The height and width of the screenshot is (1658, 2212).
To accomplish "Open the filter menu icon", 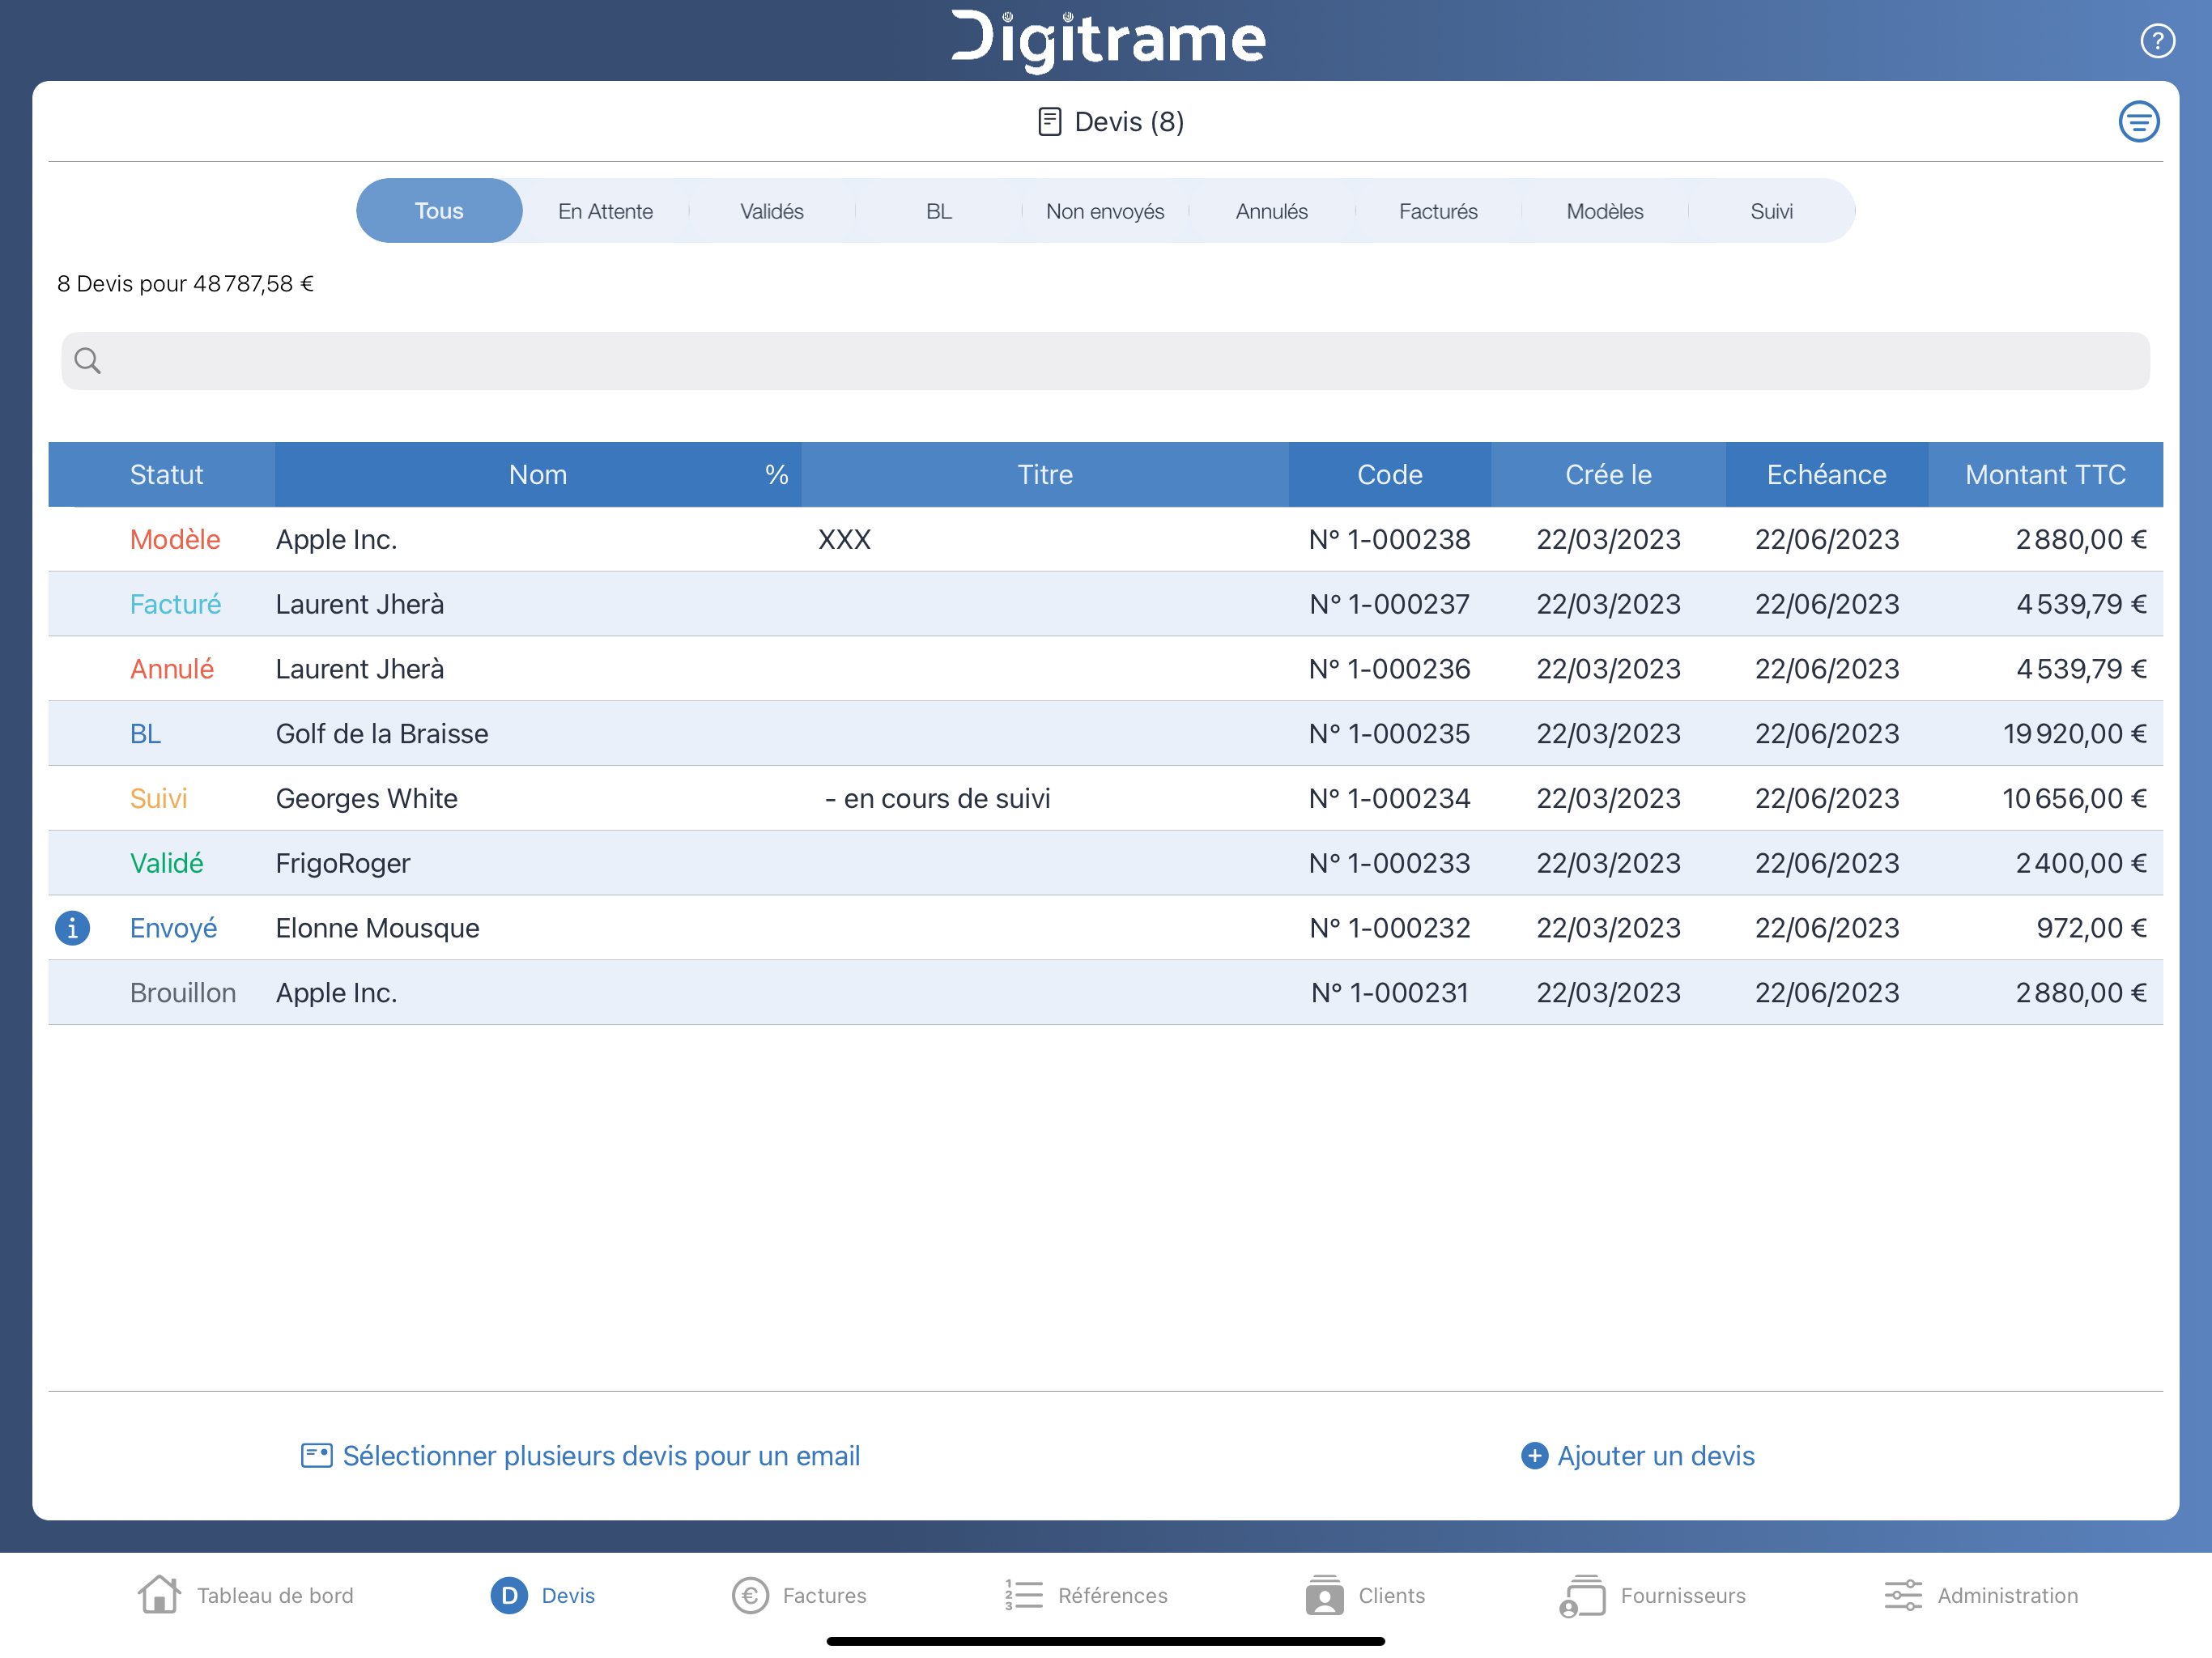I will 2138,122.
